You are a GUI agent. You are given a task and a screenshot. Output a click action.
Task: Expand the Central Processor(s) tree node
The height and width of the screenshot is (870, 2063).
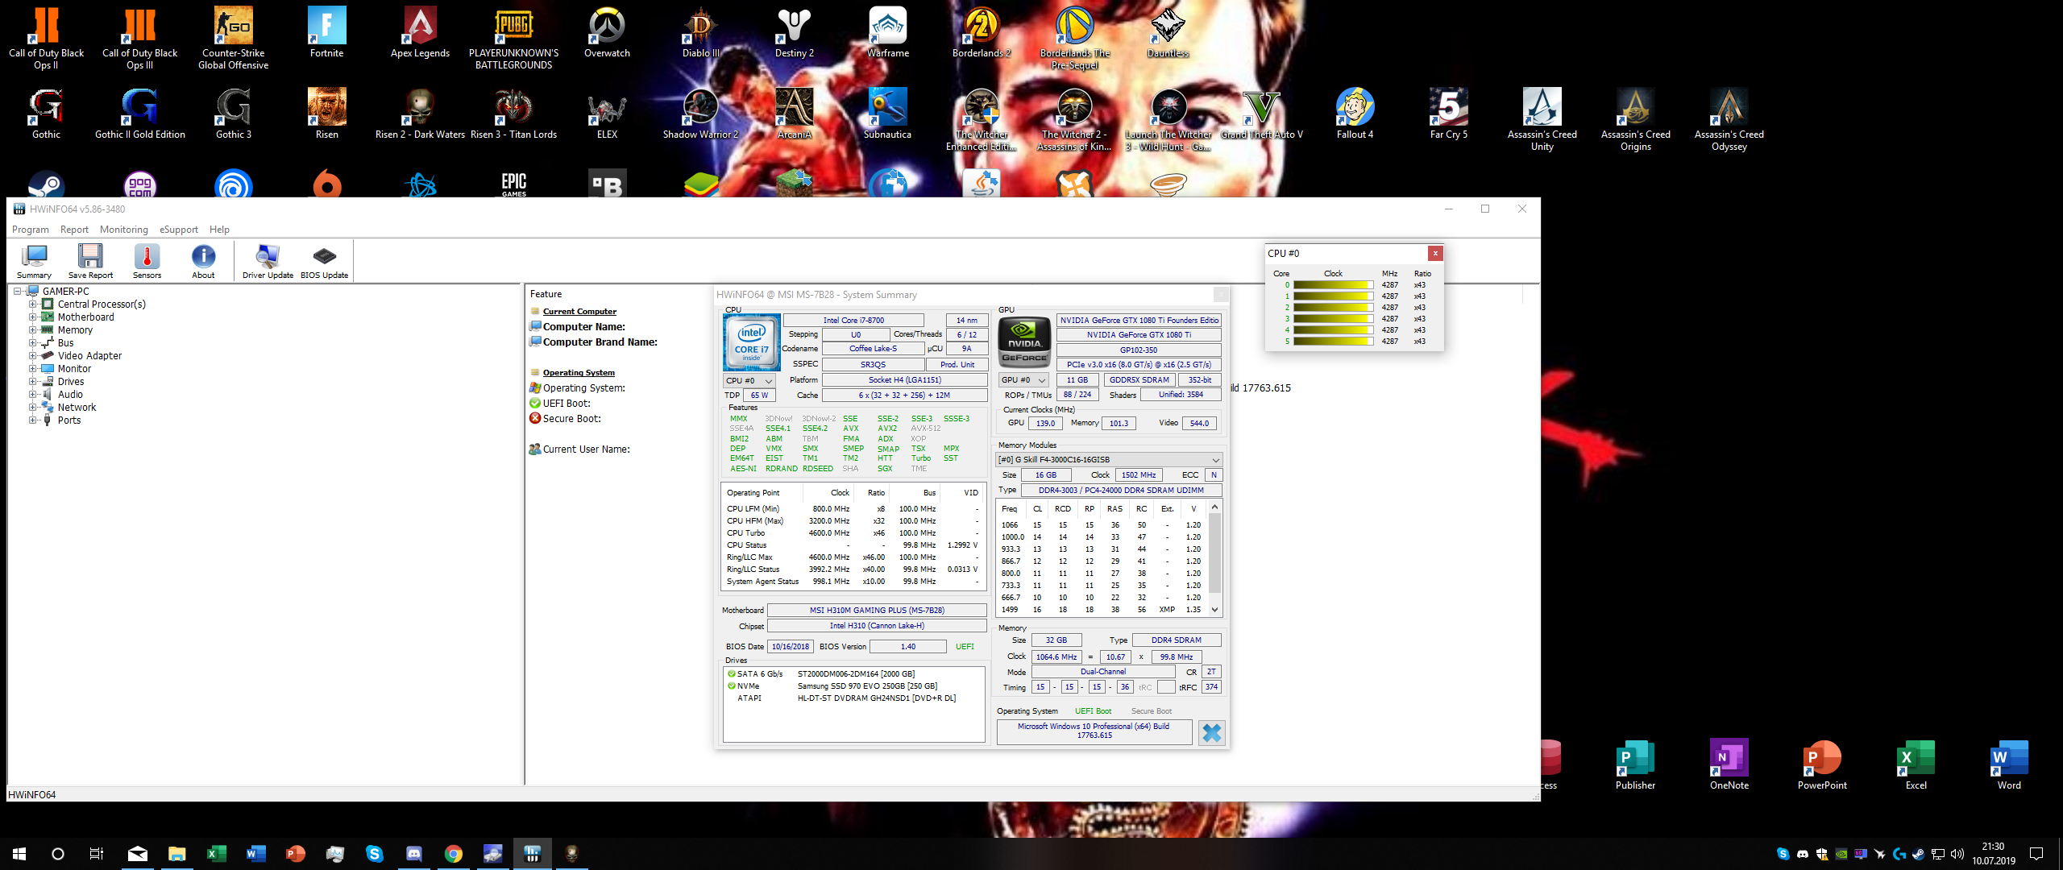tap(33, 304)
